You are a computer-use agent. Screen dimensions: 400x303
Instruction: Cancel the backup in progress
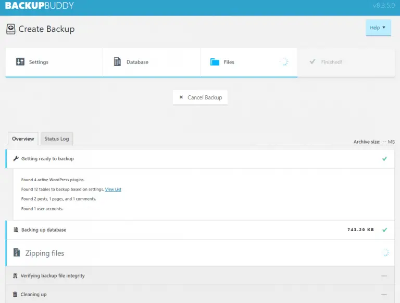click(200, 97)
